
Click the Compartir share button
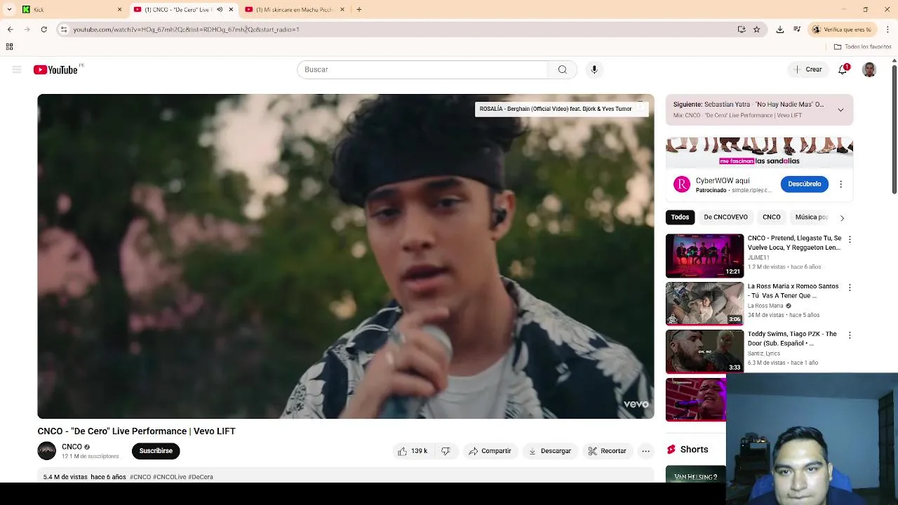[x=490, y=451]
